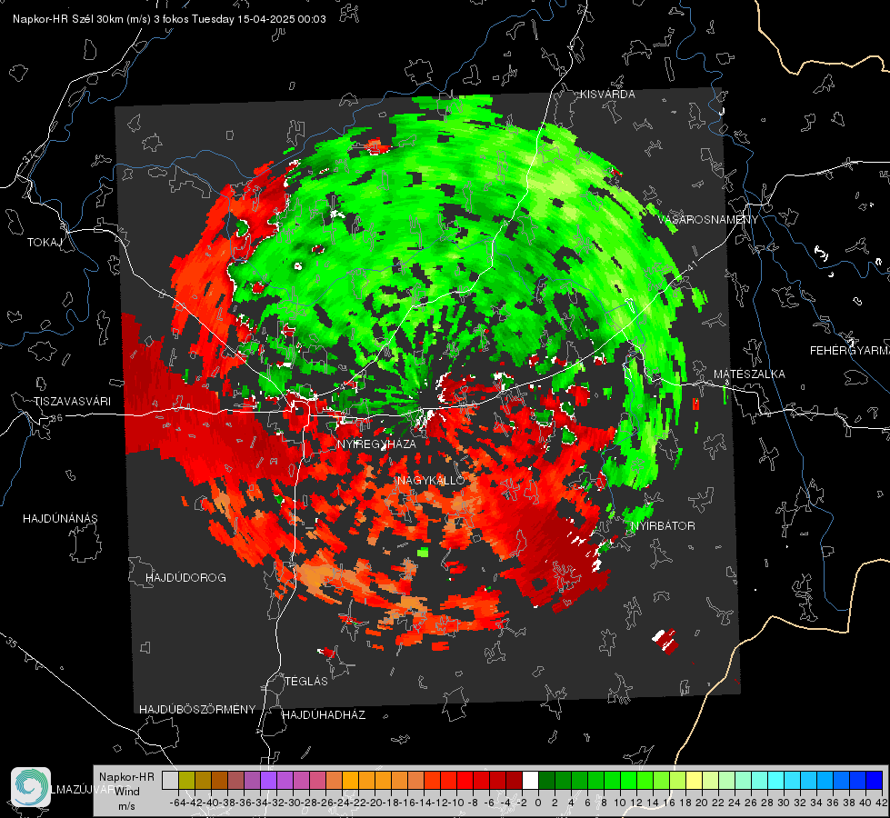Click road number 36 near Tiszavasvári

(56, 418)
